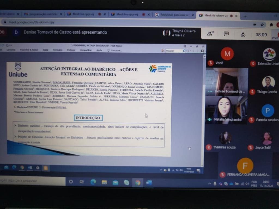Image resolution: width=279 pixels, height=209 pixels.
Task: Show the Meet participants list
Action: (210, 33)
